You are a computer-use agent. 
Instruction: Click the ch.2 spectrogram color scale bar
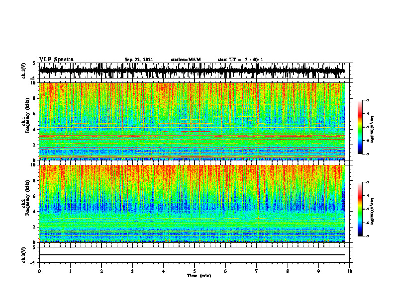(x=360, y=209)
